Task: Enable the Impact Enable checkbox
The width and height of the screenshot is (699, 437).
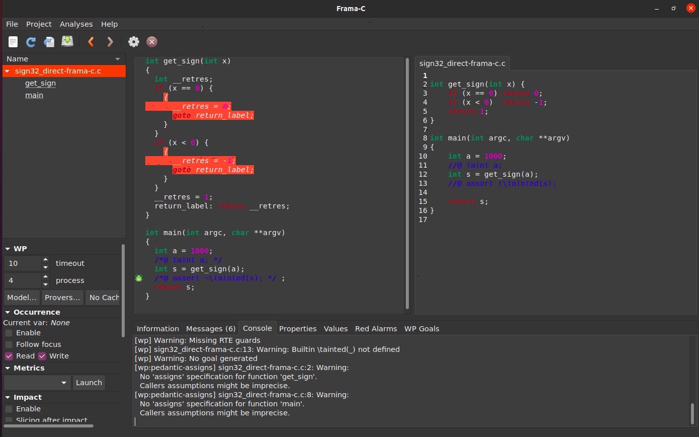Action: [x=9, y=409]
